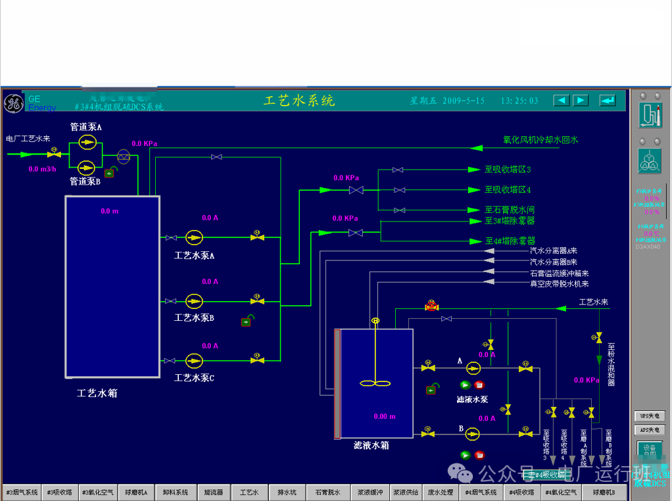The image size is (672, 501).
Task: Click the 0.0 A current value above 工艺水泵C
Action: point(210,345)
